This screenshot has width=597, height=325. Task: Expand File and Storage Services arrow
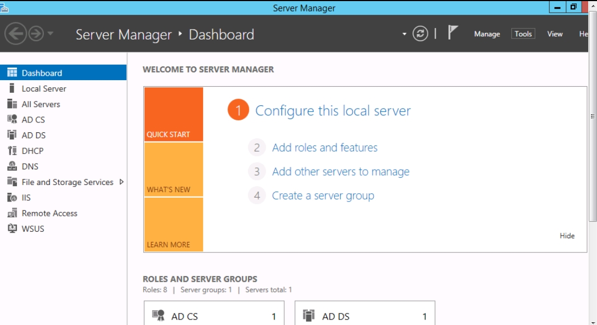121,182
